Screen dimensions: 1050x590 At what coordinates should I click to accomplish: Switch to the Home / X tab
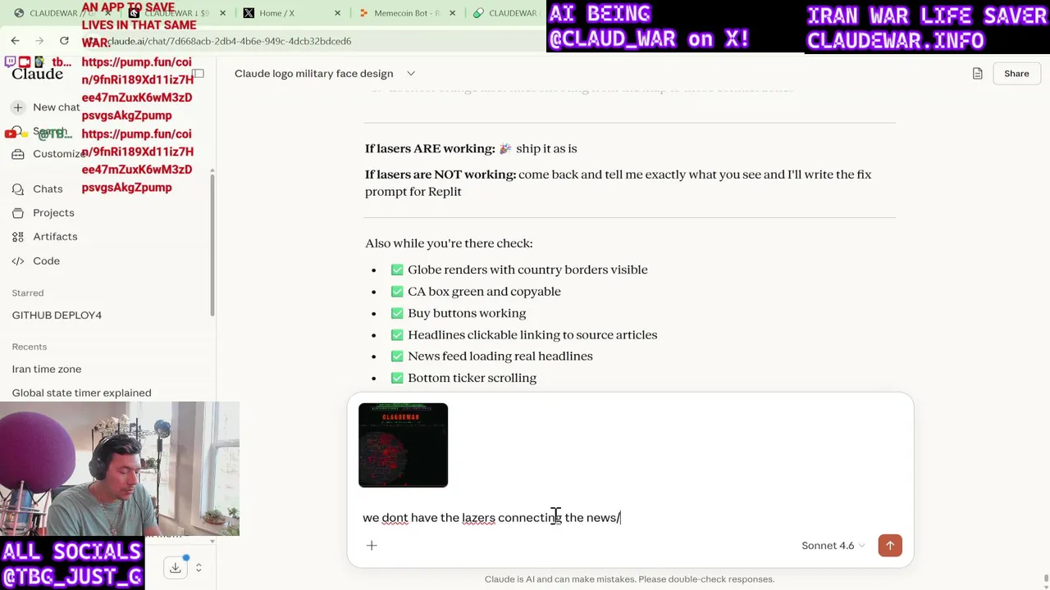291,13
